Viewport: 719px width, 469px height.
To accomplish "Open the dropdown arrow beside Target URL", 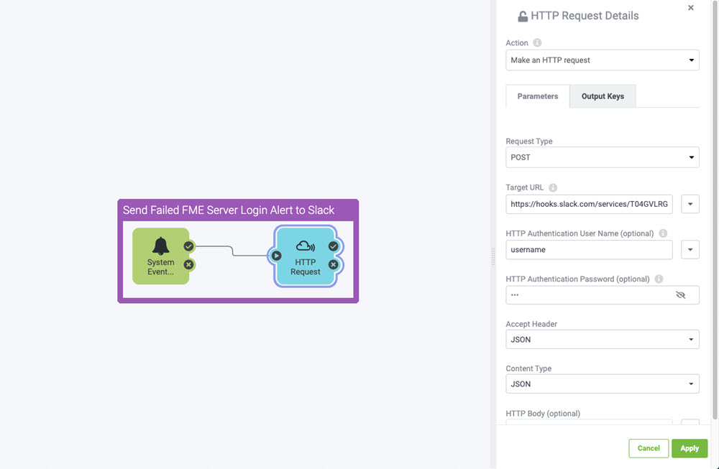I will click(690, 204).
